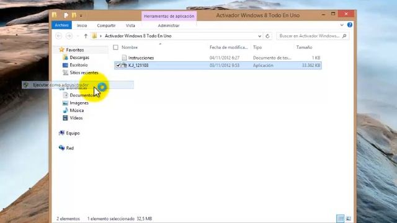Open the Documentos library
This screenshot has width=397, height=223.
(81, 95)
